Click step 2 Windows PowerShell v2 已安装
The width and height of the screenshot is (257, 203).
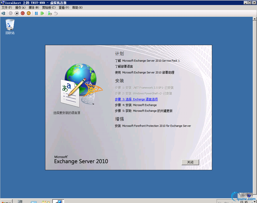pyautogui.click(x=144, y=93)
